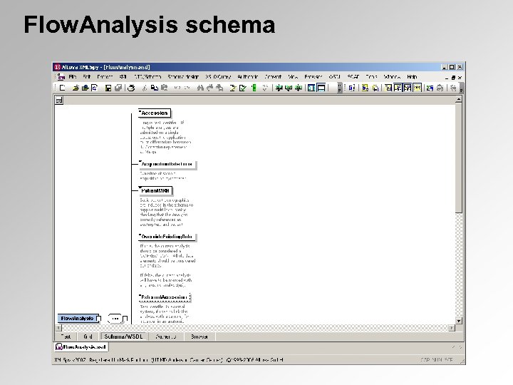513x385 pixels.
Task: Click the Replace icon after Find Next
Action: pos(219,88)
